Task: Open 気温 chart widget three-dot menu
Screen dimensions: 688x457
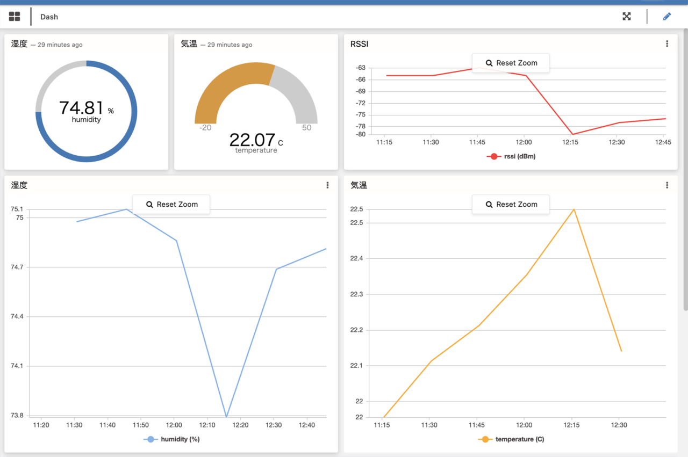Action: (666, 185)
